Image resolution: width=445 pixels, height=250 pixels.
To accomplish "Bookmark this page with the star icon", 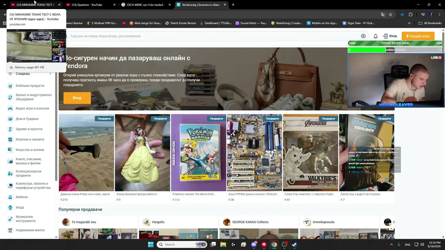I will pyautogui.click(x=390, y=15).
